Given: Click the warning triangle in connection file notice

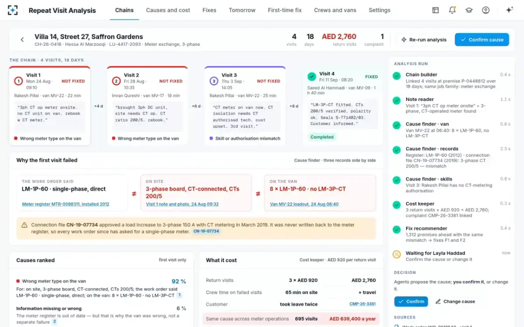Looking at the screenshot, I should pos(24,225).
